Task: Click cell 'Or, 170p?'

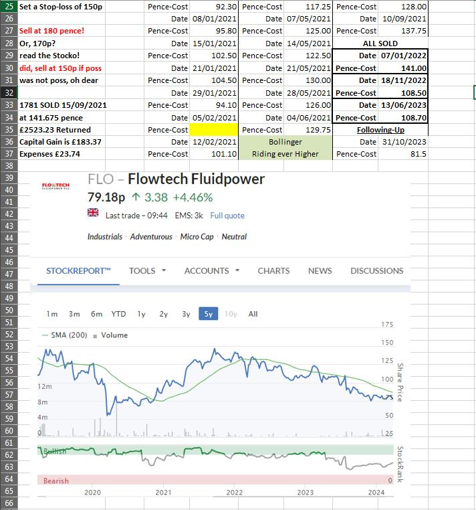Action: coord(62,44)
